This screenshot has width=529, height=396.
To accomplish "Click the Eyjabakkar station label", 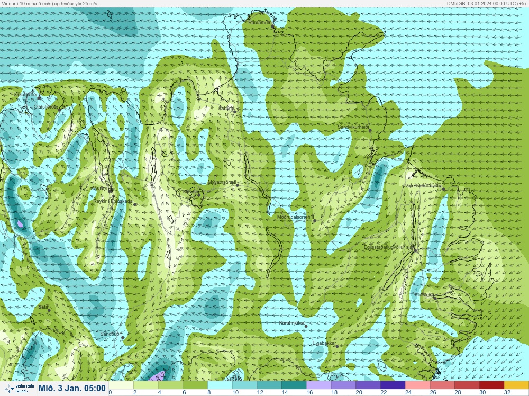I will pyautogui.click(x=324, y=344).
